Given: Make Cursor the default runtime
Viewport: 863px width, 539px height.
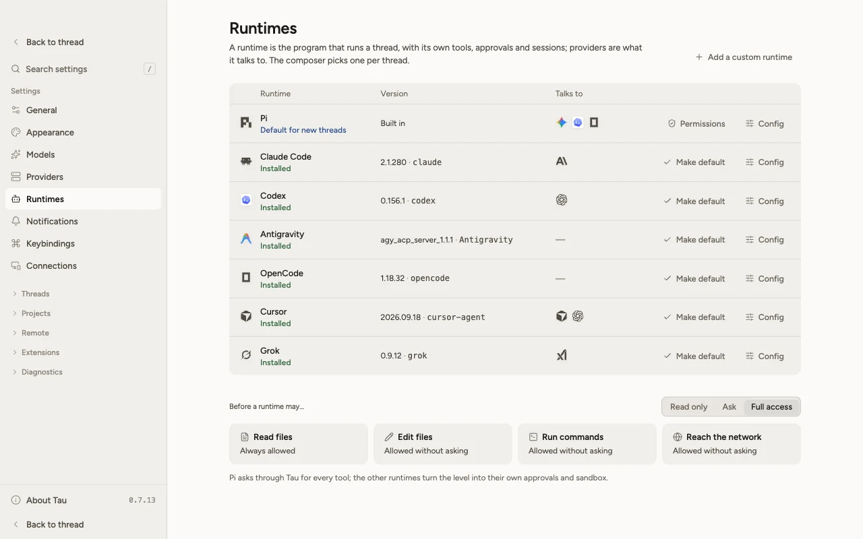Looking at the screenshot, I should 694,317.
